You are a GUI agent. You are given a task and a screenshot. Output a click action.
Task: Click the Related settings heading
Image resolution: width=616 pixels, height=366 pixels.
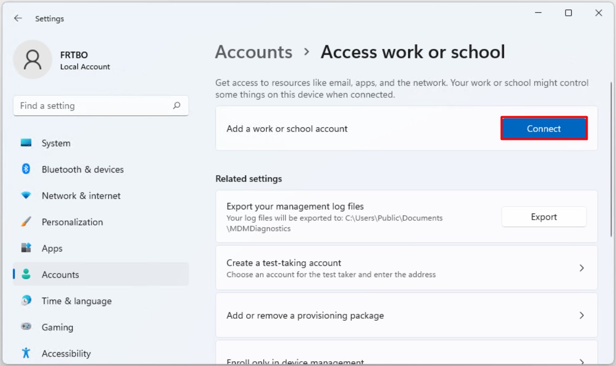(249, 179)
